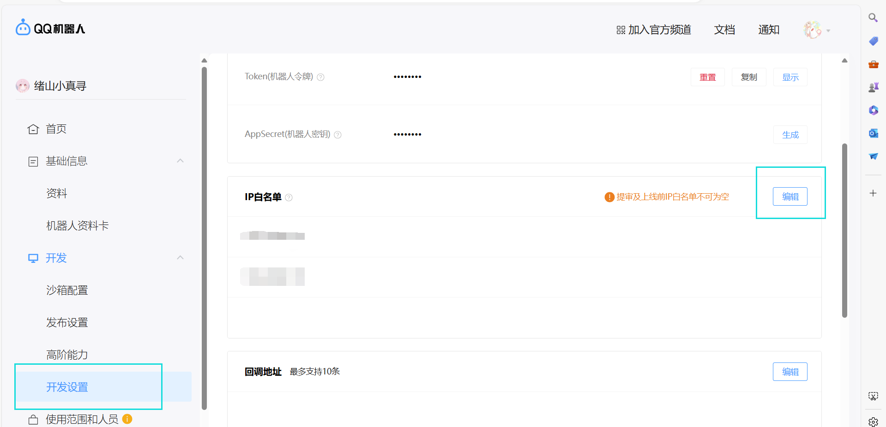Open the browser sidebar search icon
The image size is (886, 427).
873,18
